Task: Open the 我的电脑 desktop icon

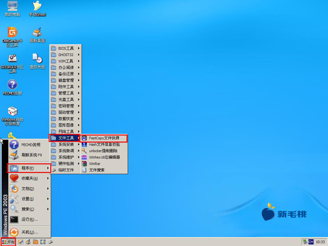Action: coord(12,9)
